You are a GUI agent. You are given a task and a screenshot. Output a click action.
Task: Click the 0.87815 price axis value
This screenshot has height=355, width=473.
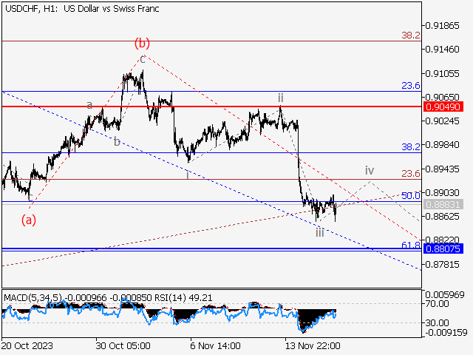click(442, 265)
